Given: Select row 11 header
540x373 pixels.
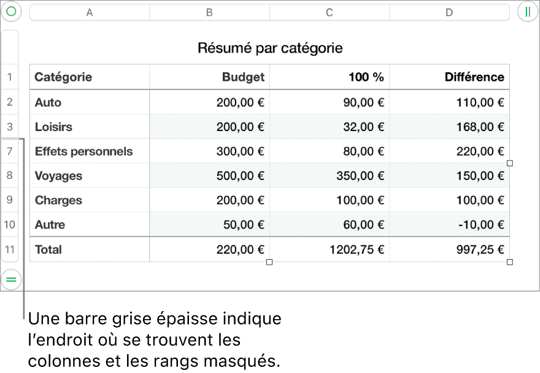Looking at the screenshot, I should pos(10,249).
